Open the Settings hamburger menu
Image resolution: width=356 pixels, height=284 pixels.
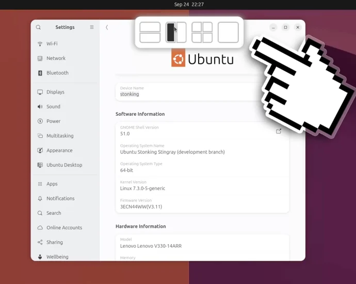(x=92, y=27)
